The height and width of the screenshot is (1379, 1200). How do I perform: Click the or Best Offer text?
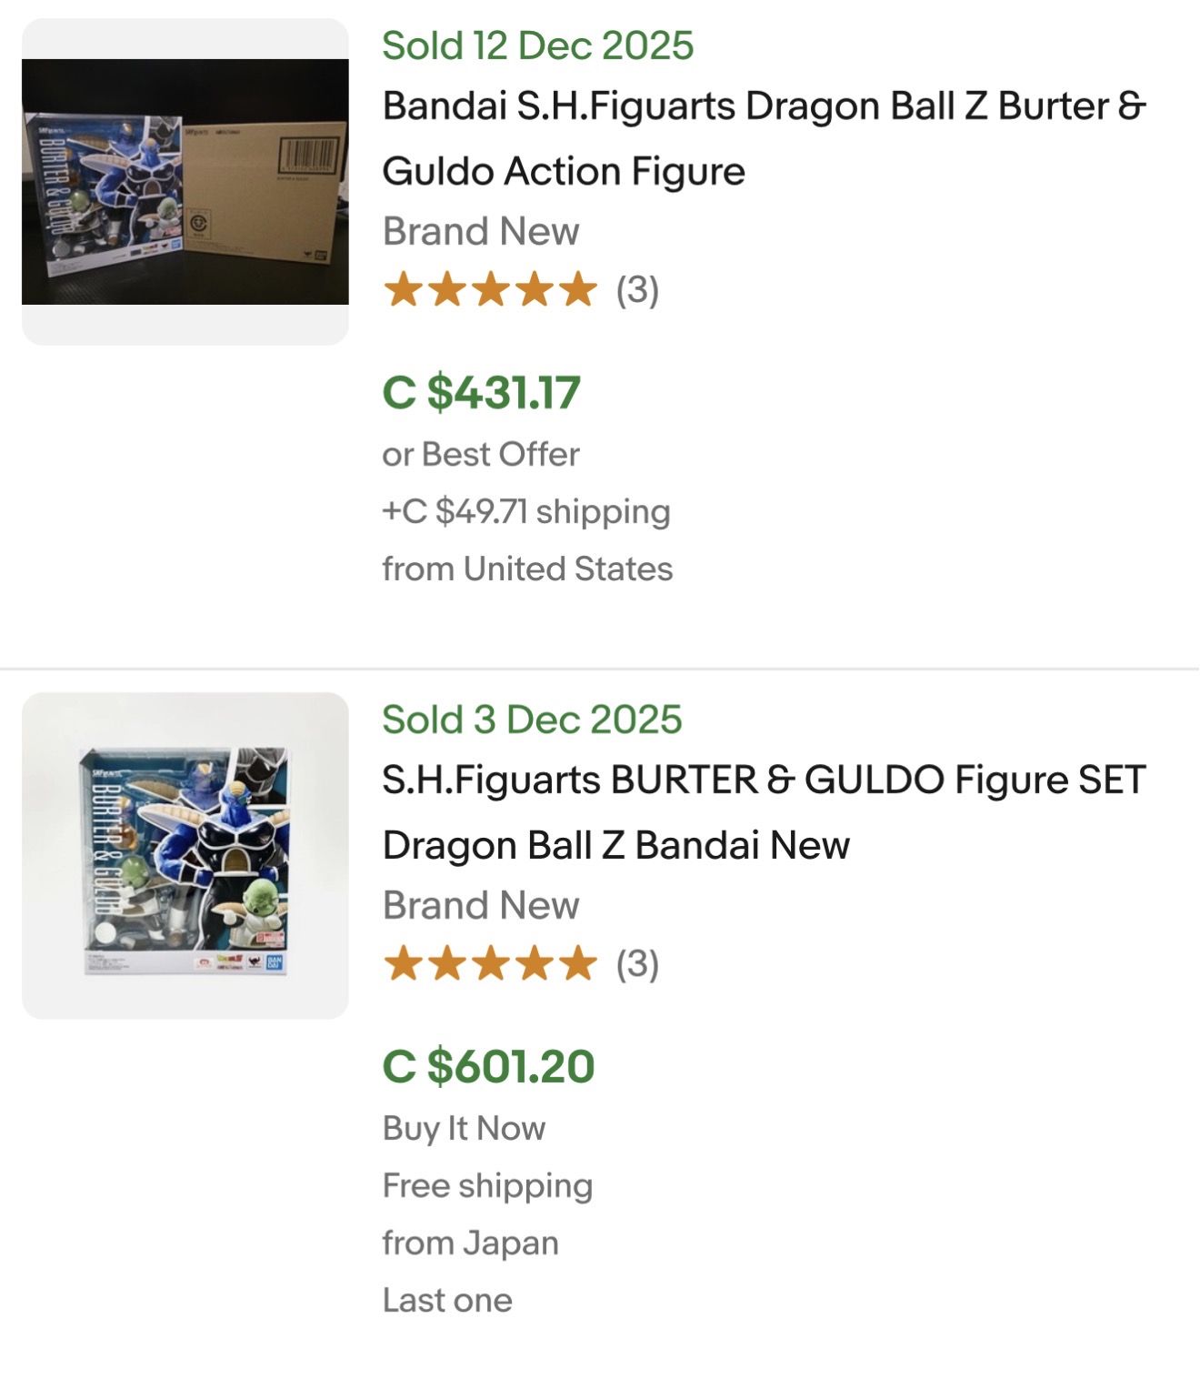click(480, 454)
